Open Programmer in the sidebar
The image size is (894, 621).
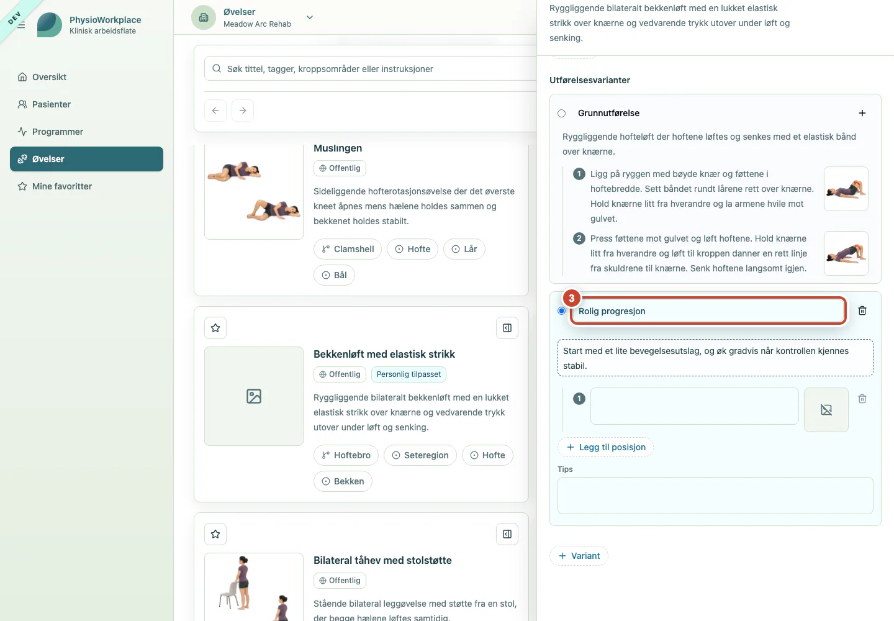[86, 132]
